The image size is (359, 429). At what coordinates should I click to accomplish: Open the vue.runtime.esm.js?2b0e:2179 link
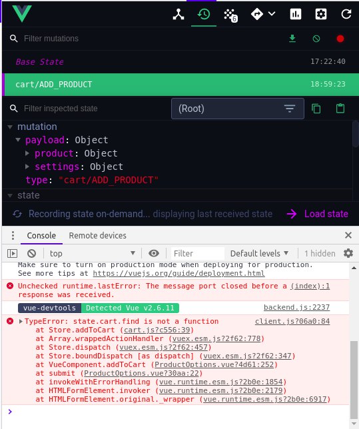(221, 390)
